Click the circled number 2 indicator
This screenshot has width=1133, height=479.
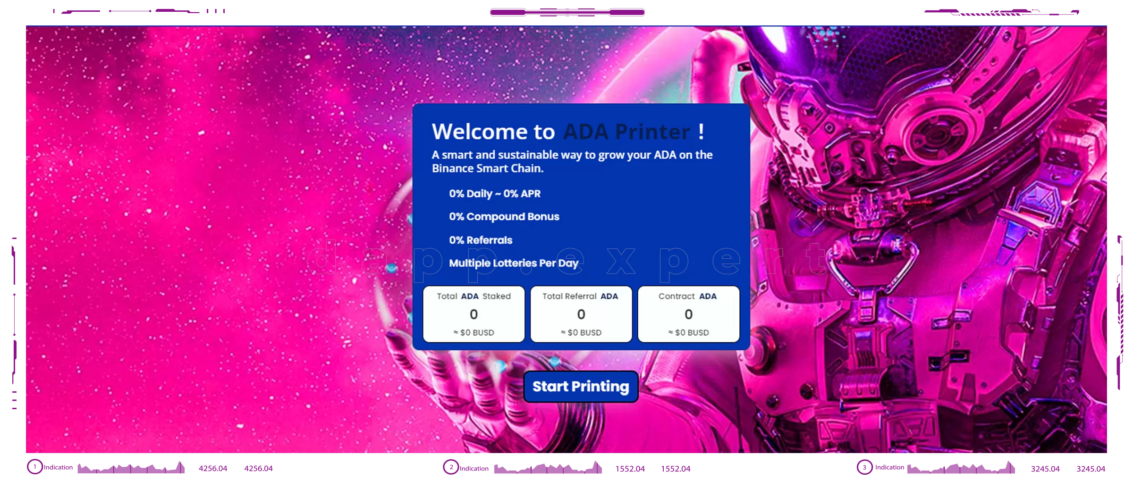451,467
